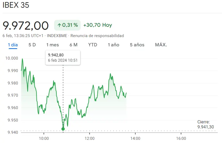Click the green dot marker on the chart line
This screenshot has height=143, width=222.
[63, 129]
